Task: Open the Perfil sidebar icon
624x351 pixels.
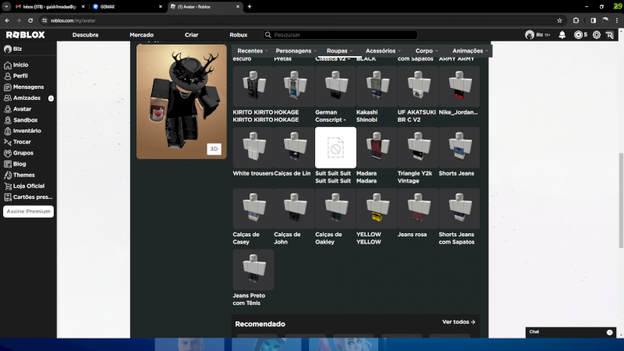Action: click(x=8, y=76)
